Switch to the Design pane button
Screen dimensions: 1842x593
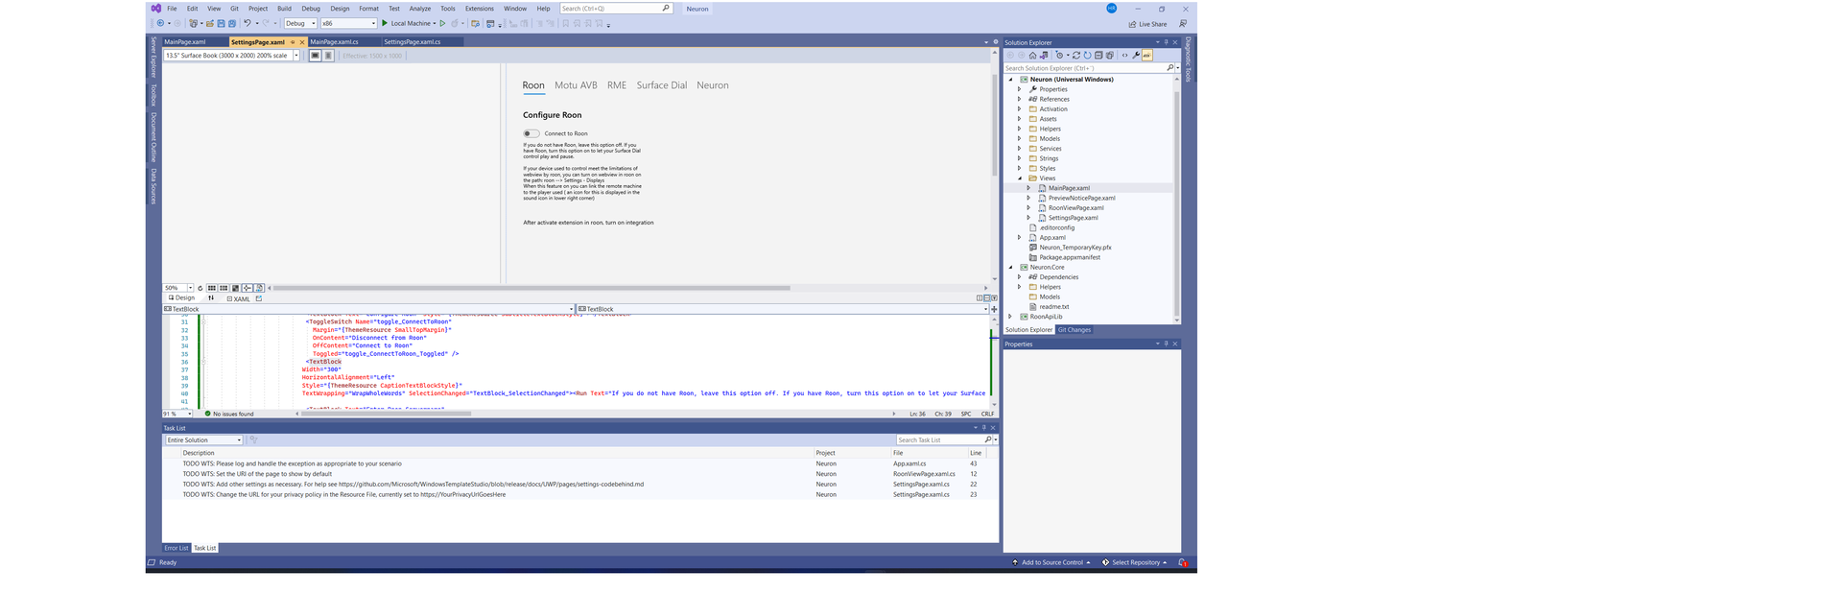180,298
